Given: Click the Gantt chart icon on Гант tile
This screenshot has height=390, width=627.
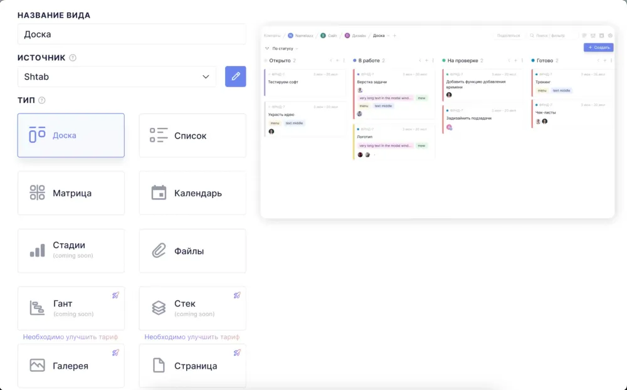Looking at the screenshot, I should 37,308.
